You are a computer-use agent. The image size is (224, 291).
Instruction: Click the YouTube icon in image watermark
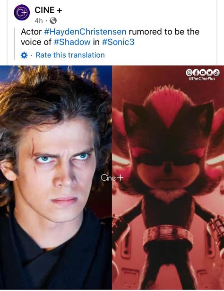pos(203,73)
